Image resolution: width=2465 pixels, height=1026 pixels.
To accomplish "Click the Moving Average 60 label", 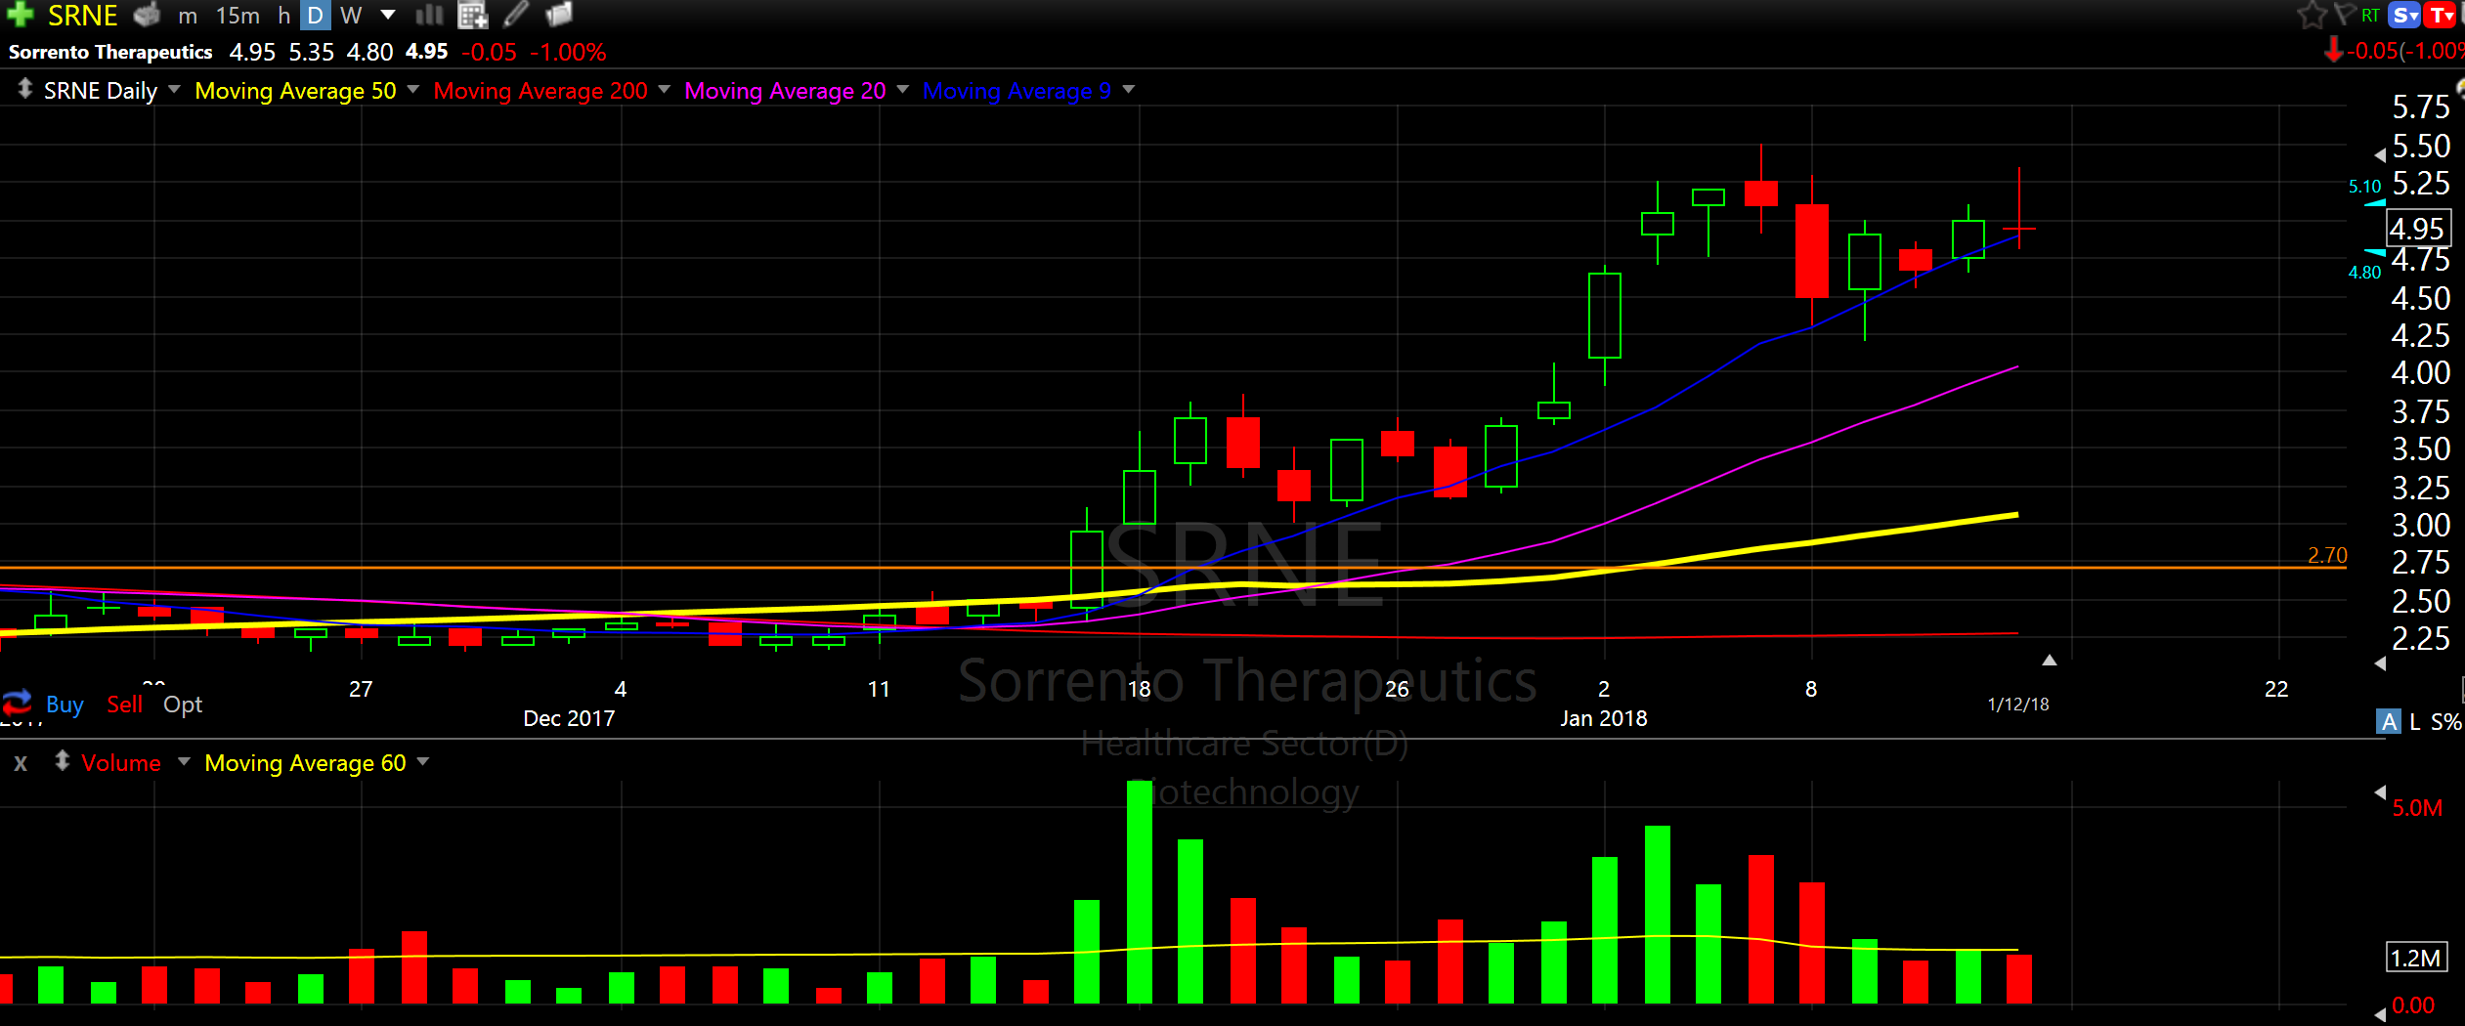I will [x=305, y=763].
